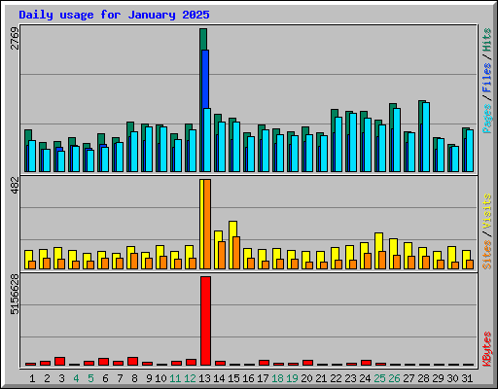Screen dimensions: 498x389
Task: Click the 2769 hits axis value
Action: click(15, 38)
